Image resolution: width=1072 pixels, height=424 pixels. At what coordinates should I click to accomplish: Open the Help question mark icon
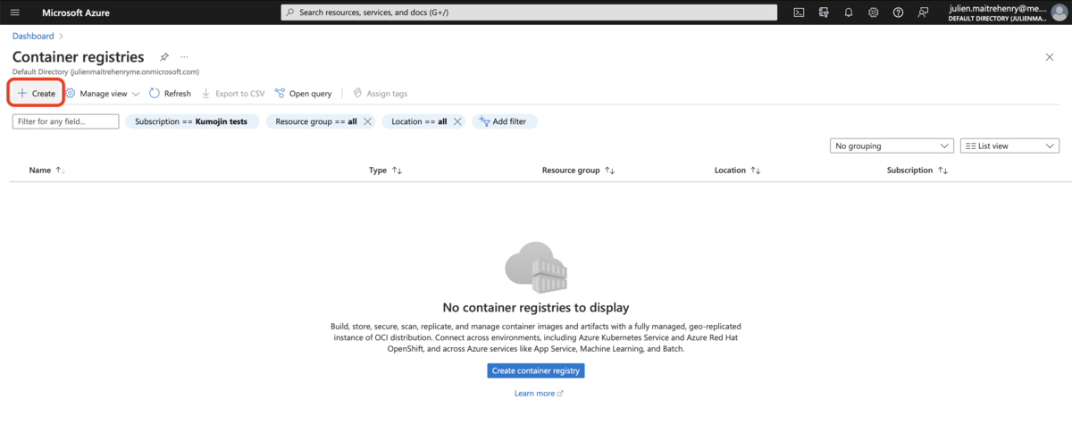pyautogui.click(x=898, y=12)
